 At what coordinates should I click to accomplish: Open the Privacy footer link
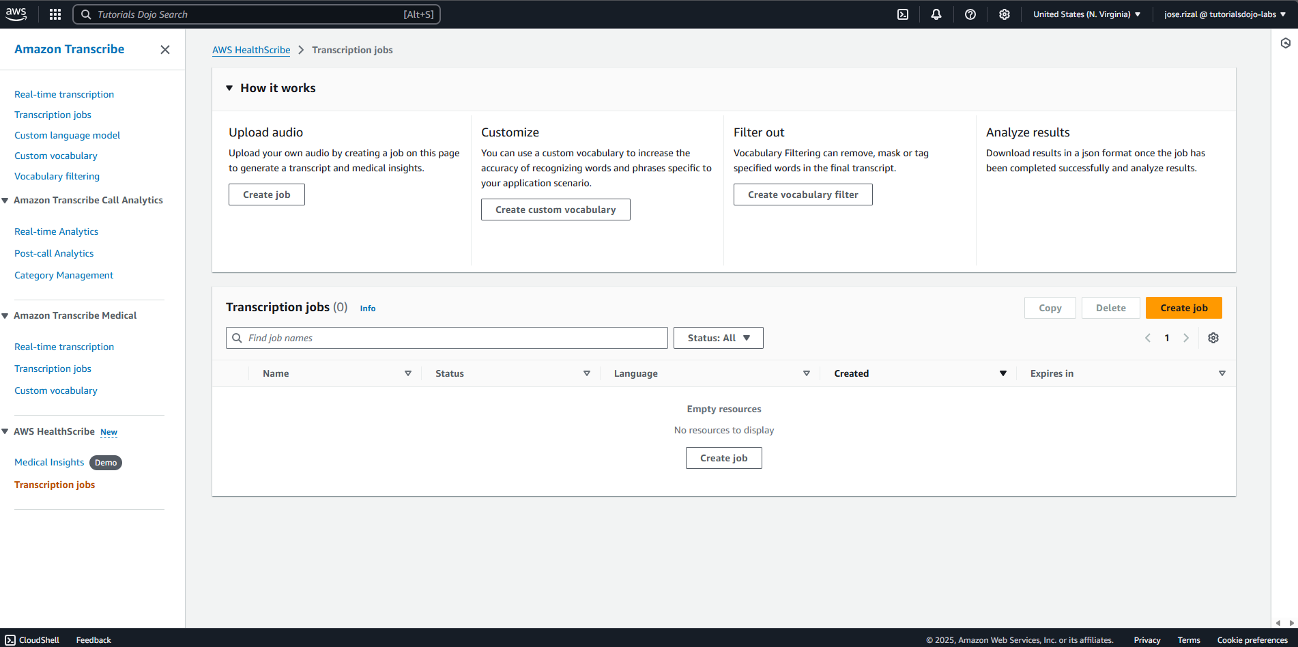(x=1147, y=640)
